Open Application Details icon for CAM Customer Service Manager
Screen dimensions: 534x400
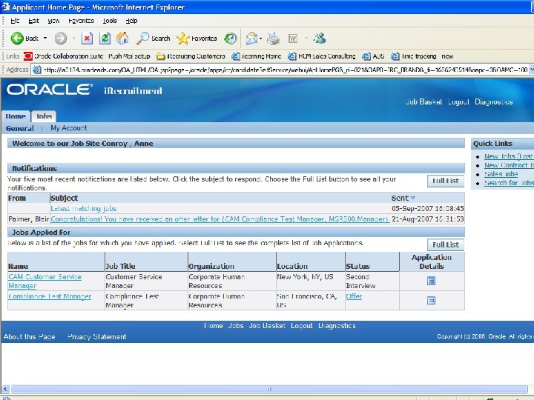(x=431, y=281)
